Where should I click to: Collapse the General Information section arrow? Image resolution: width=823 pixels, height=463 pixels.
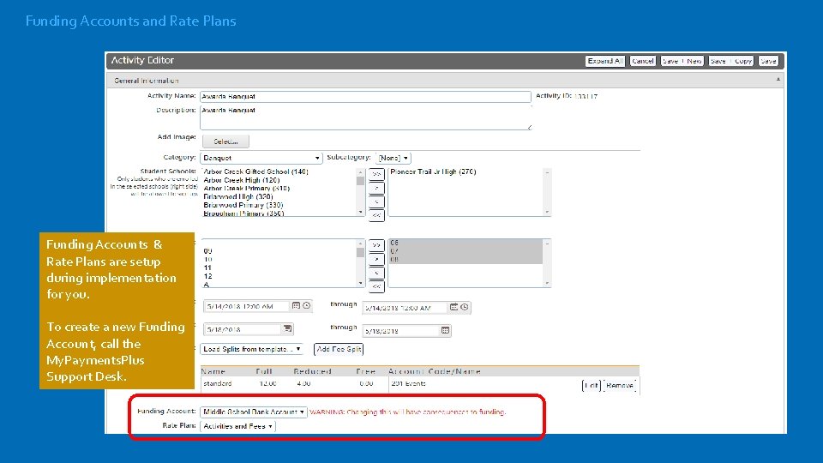[x=778, y=80]
